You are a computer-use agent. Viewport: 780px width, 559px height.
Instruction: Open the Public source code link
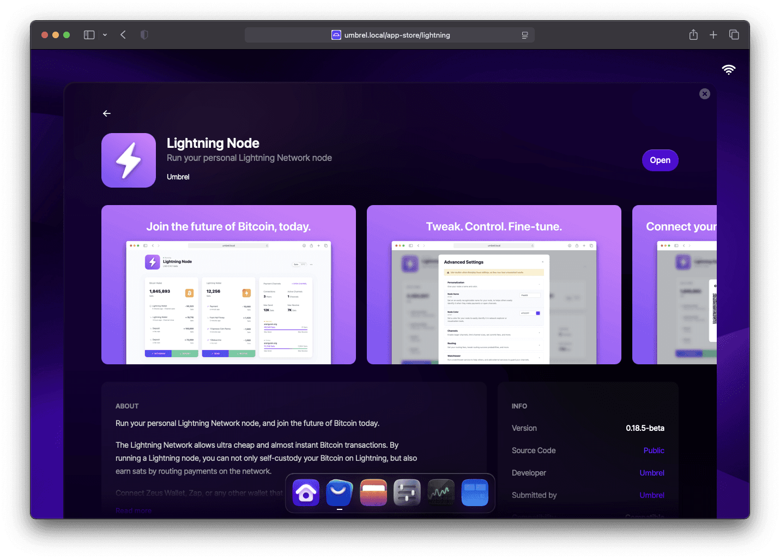(654, 450)
